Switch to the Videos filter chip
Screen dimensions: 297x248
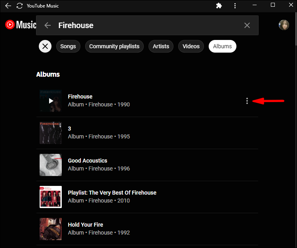pyautogui.click(x=191, y=46)
